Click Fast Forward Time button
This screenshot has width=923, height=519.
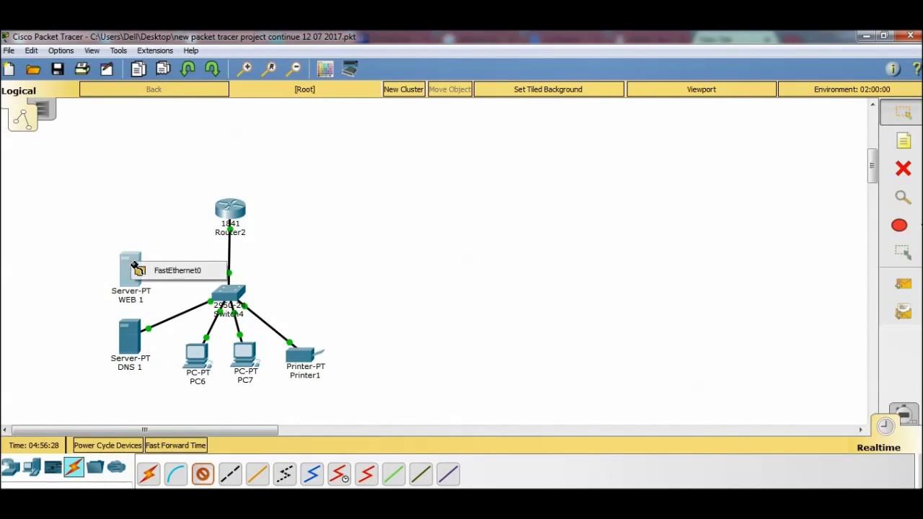click(176, 445)
